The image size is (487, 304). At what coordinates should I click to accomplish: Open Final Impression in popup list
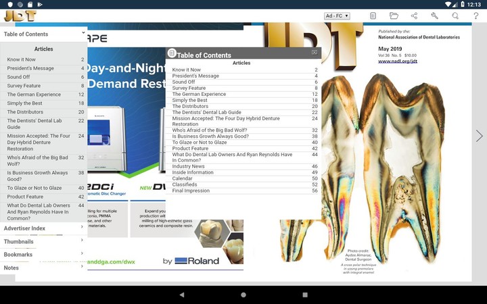click(x=243, y=191)
